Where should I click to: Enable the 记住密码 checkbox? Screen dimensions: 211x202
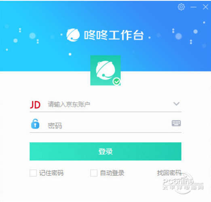pyautogui.click(x=33, y=173)
